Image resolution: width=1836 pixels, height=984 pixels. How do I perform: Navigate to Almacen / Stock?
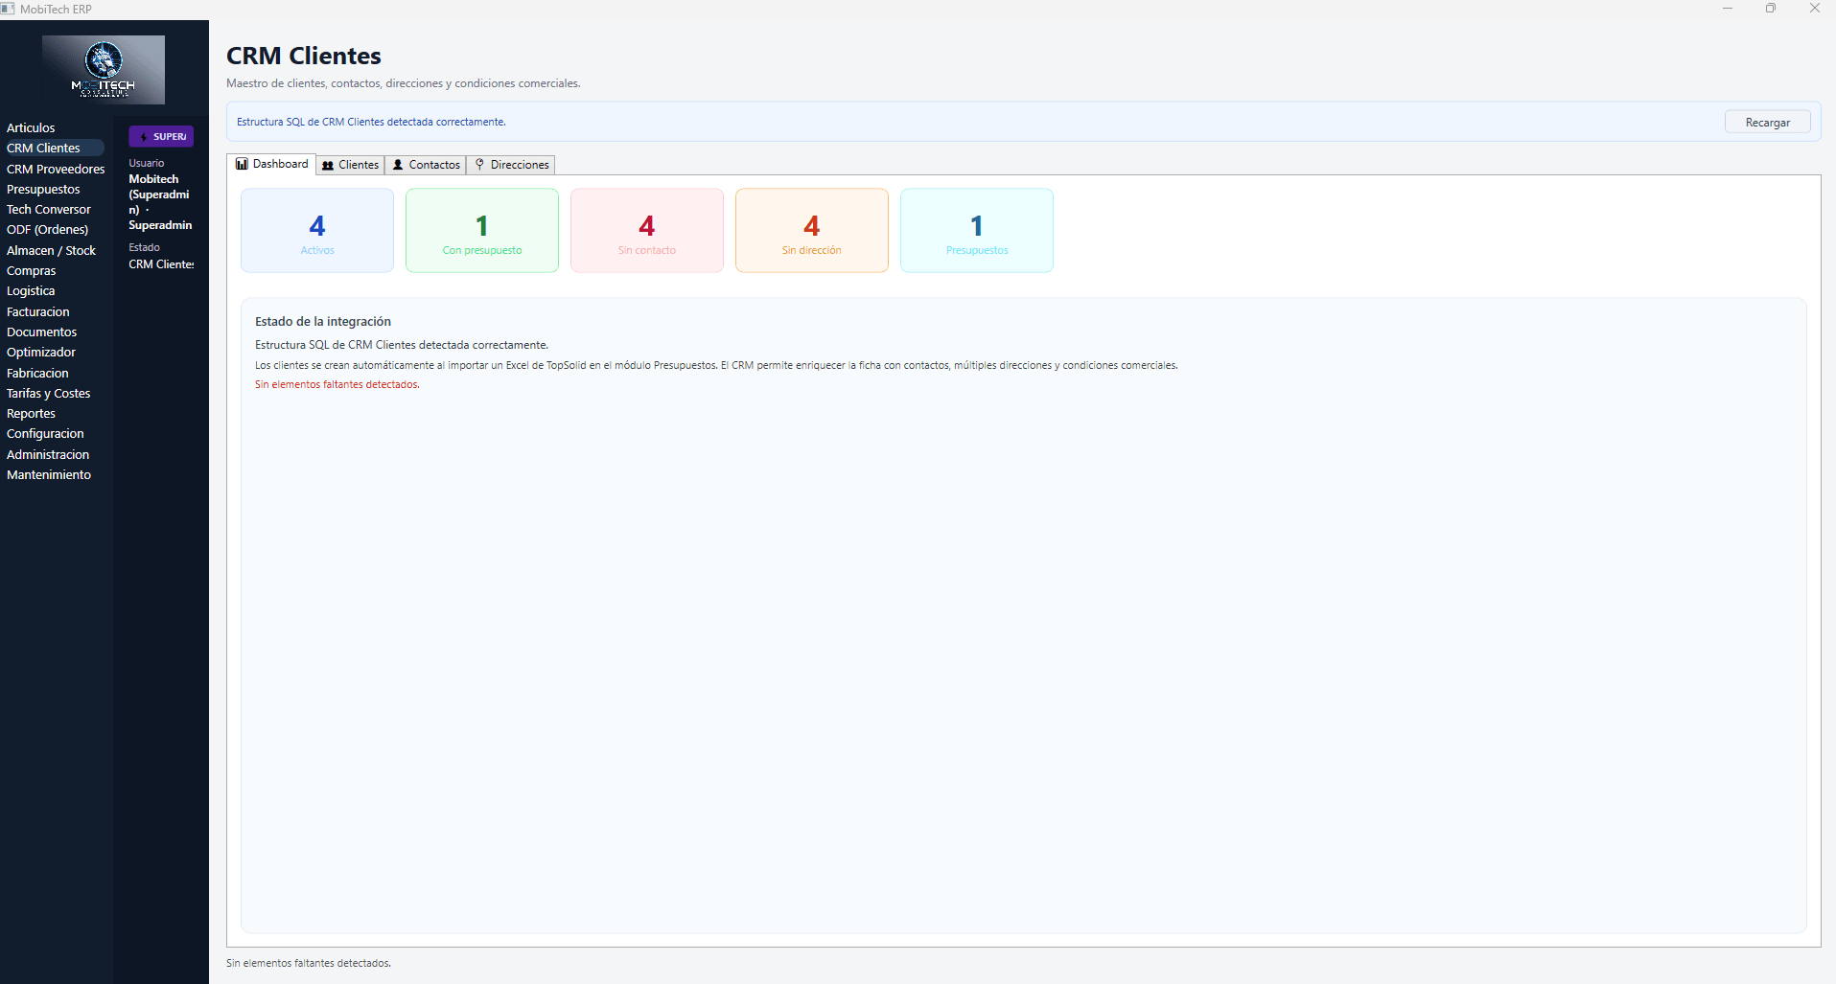pyautogui.click(x=51, y=250)
